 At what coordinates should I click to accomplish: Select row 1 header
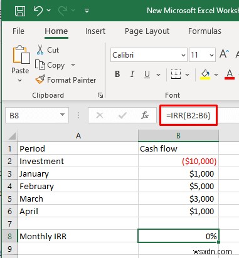tap(10, 148)
